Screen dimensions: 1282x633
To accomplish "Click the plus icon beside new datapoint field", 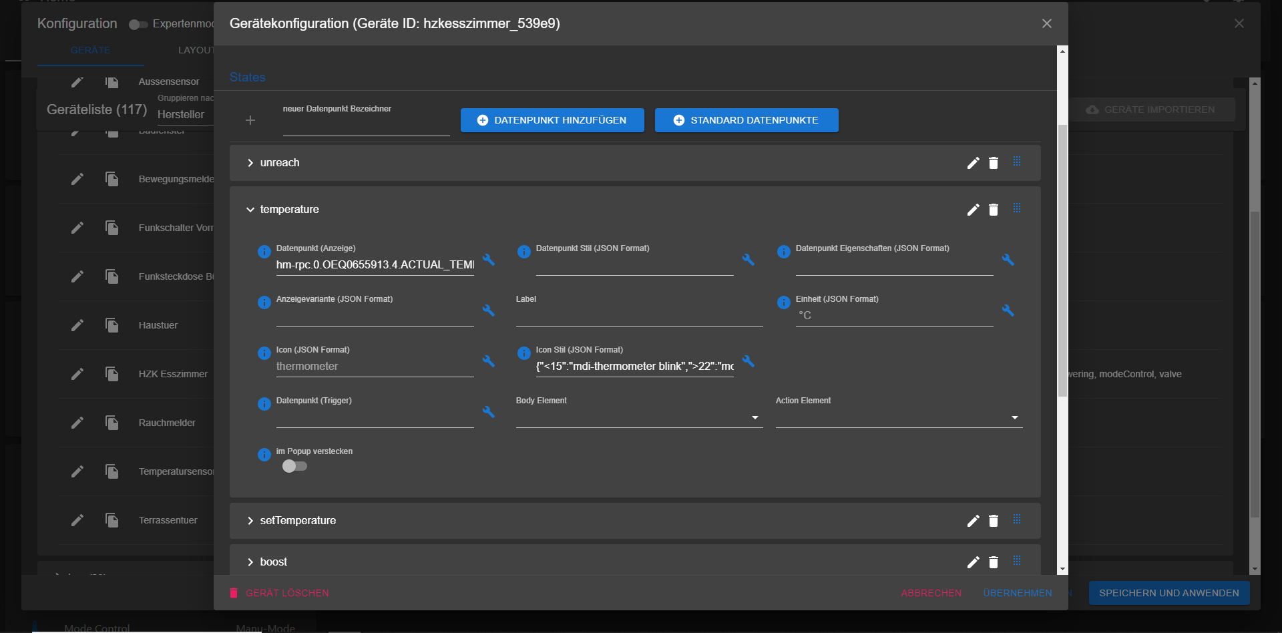I will [x=250, y=120].
